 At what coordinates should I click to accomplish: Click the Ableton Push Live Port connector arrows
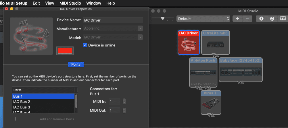point(199,88)
